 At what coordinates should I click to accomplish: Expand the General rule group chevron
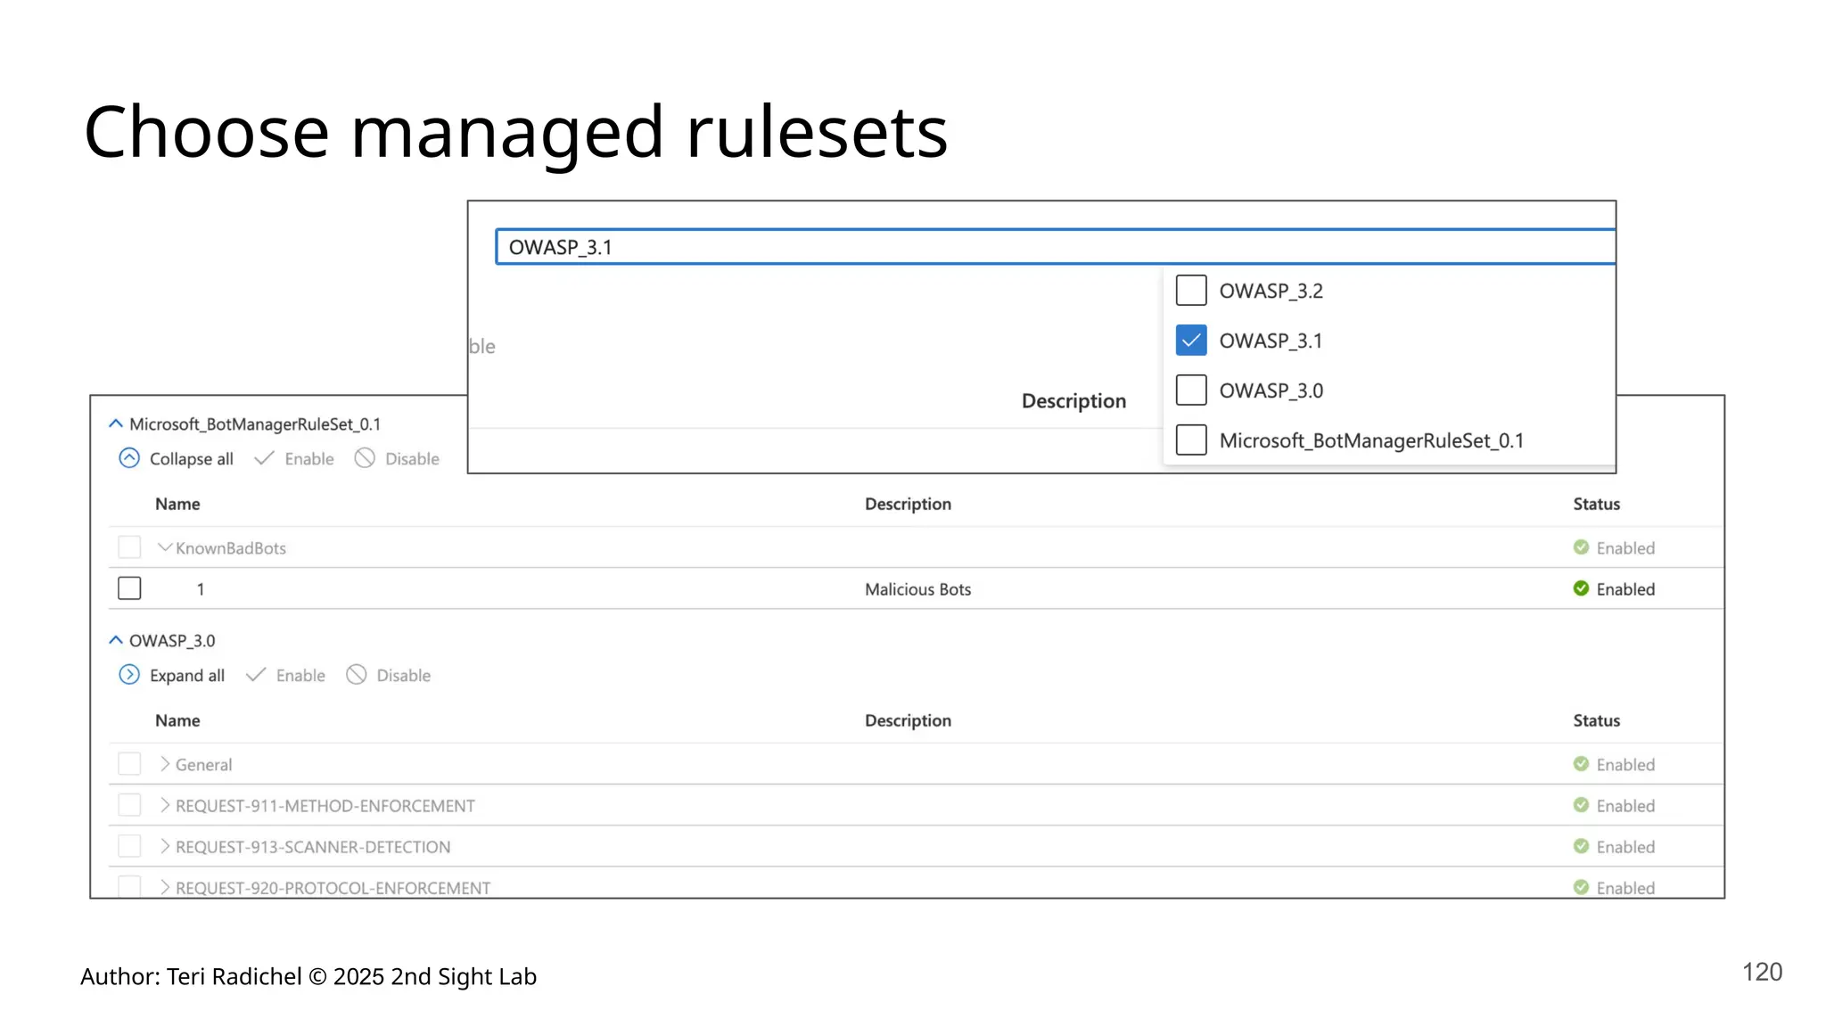point(165,764)
